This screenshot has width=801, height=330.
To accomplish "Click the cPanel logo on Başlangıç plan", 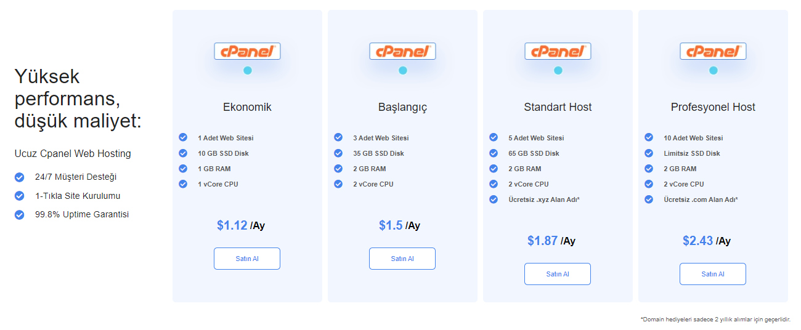I will coord(402,51).
